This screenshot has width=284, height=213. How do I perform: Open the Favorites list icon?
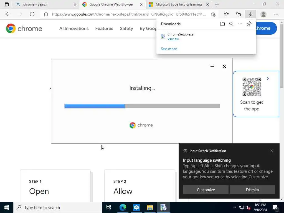click(226, 14)
